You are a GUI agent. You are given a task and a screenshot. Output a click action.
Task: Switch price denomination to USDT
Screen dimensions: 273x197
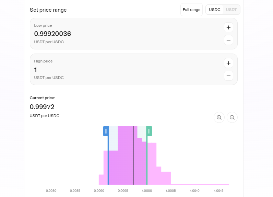231,10
